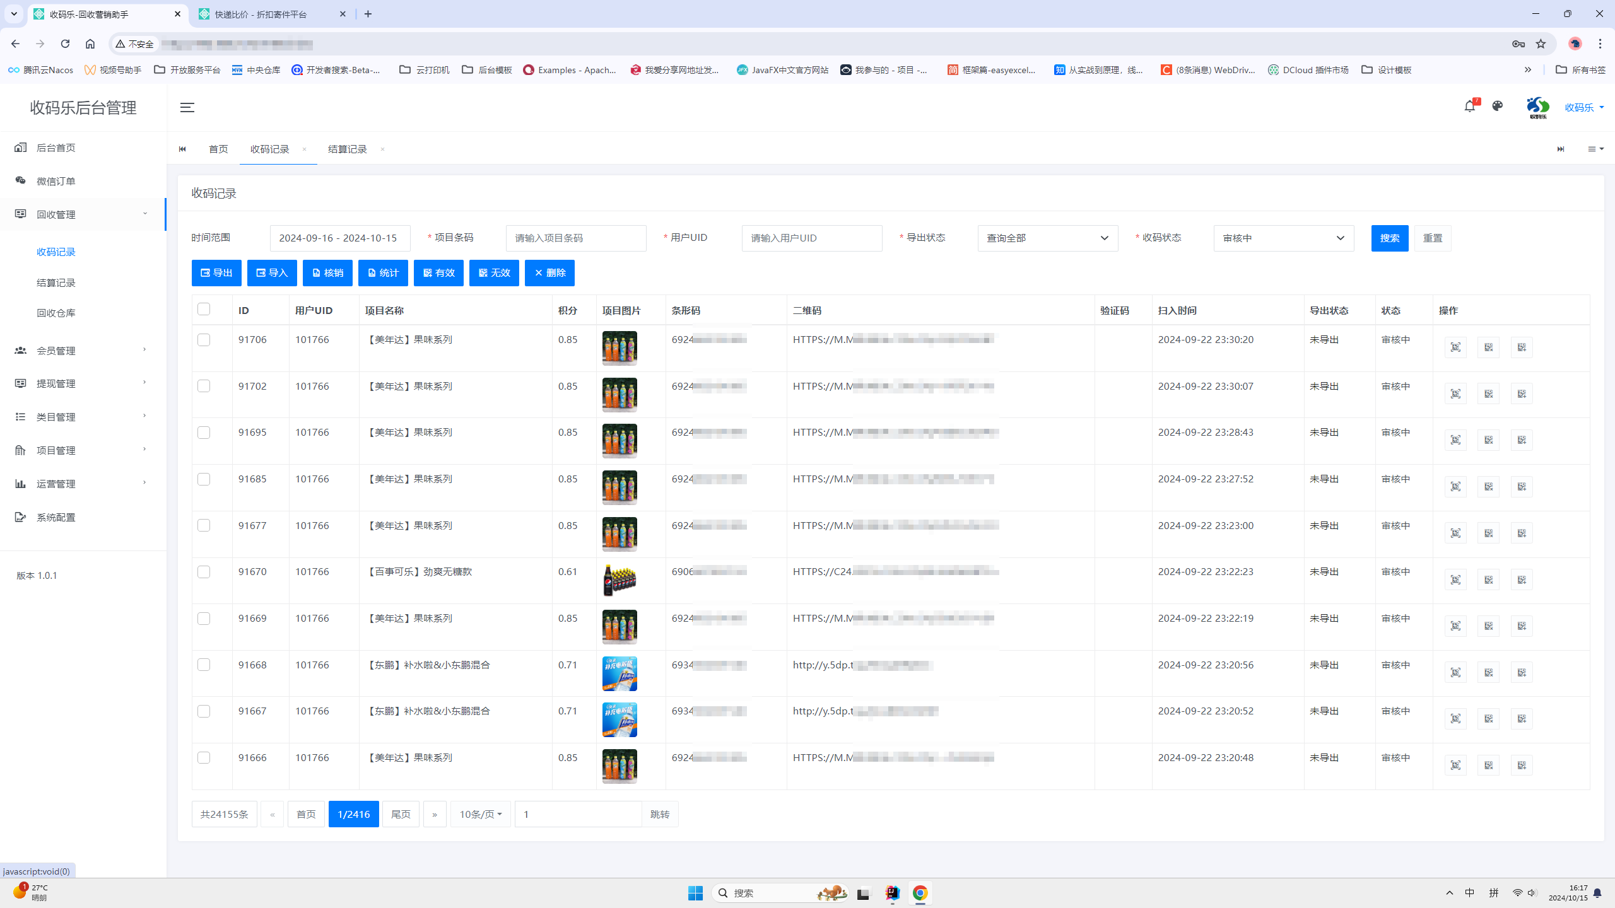Open the 导出状态 dropdown showing 查询全部
Image resolution: width=1615 pixels, height=908 pixels.
(1047, 238)
